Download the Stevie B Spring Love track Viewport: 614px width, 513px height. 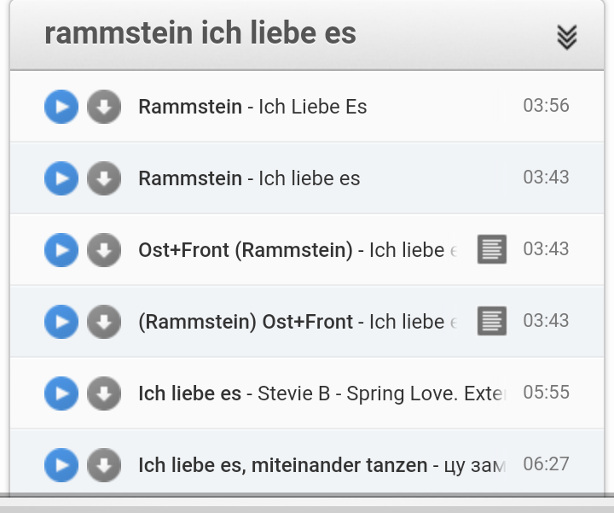point(104,393)
